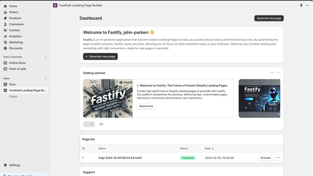This screenshot has height=176, width=313.
Task: Click the Point of Sale icon
Action: coord(5,69)
